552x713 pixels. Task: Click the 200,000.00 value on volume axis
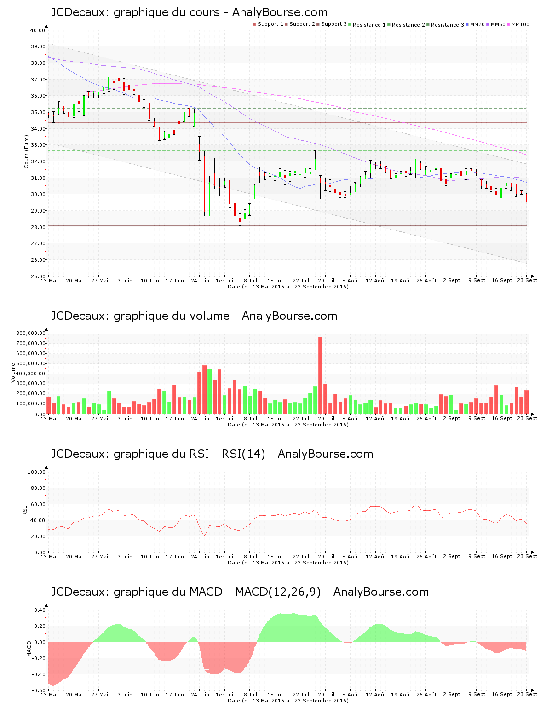[30, 394]
